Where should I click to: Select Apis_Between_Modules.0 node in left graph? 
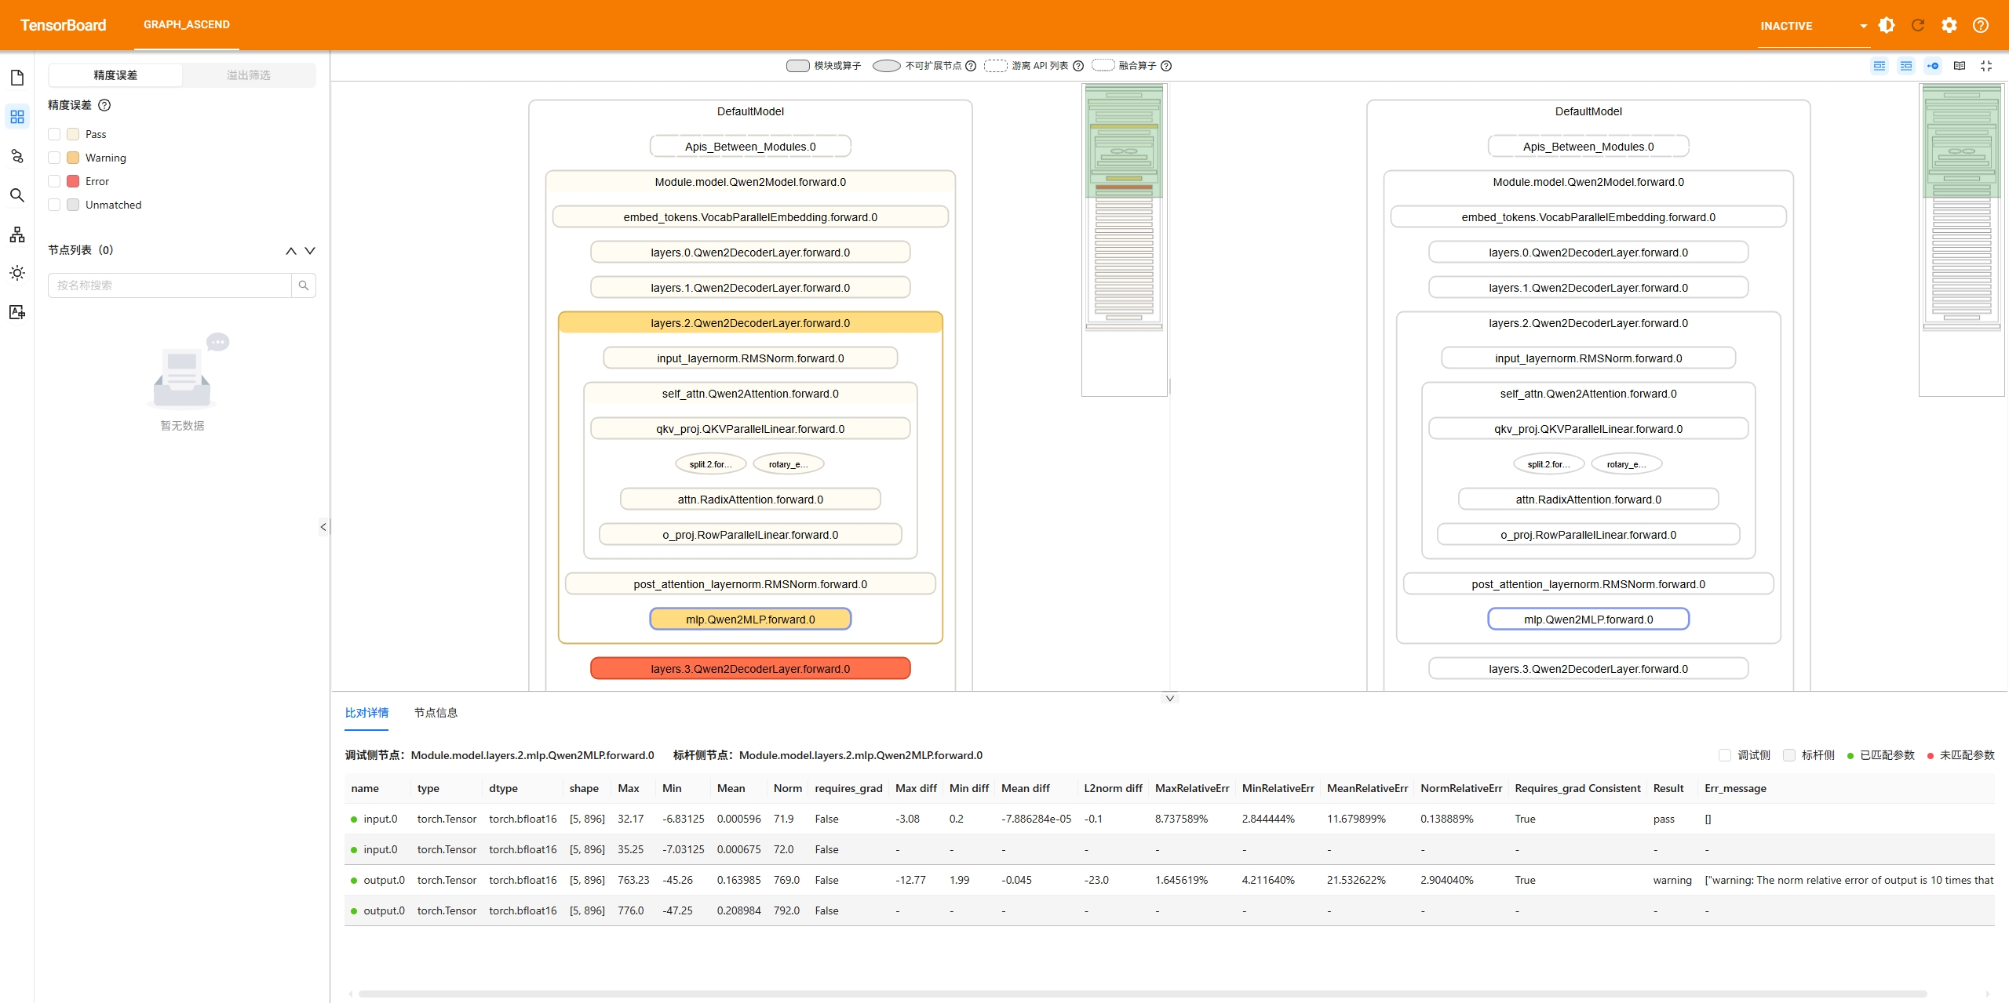pos(750,147)
